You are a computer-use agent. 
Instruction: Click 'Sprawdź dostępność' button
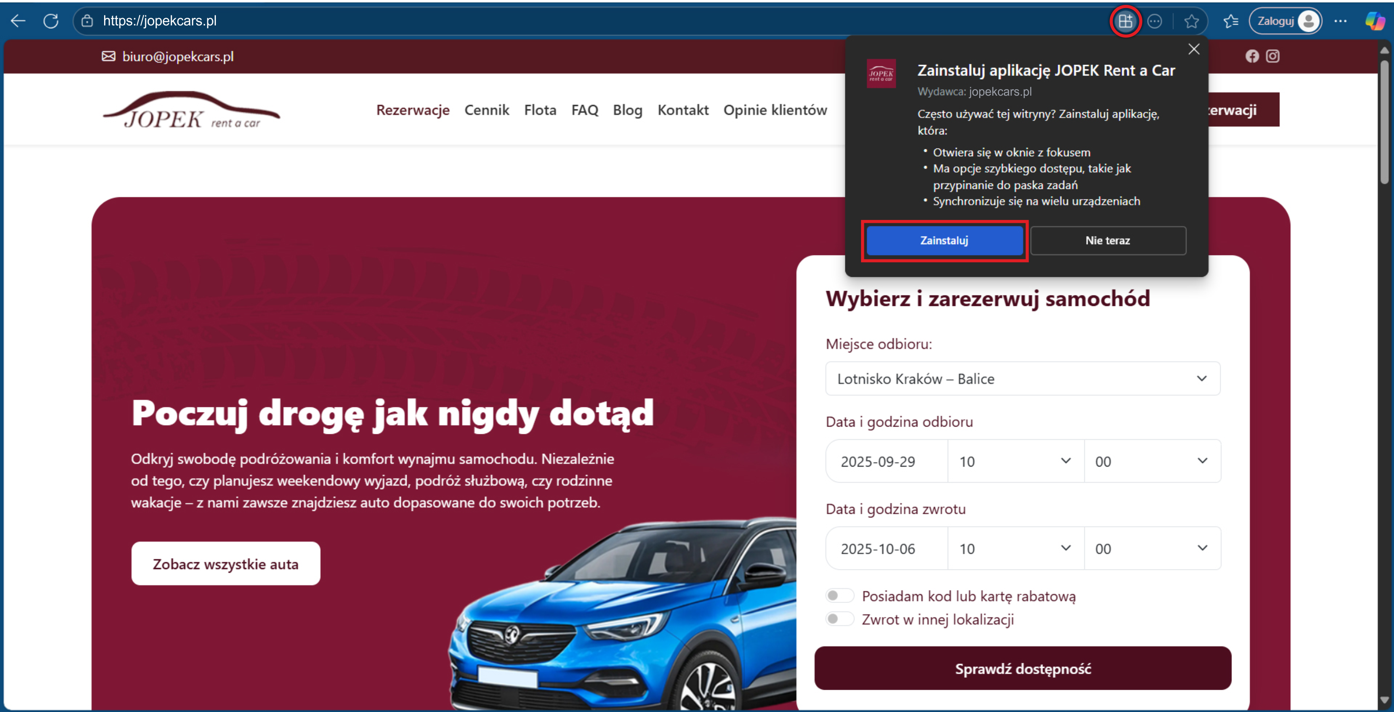(x=1022, y=668)
